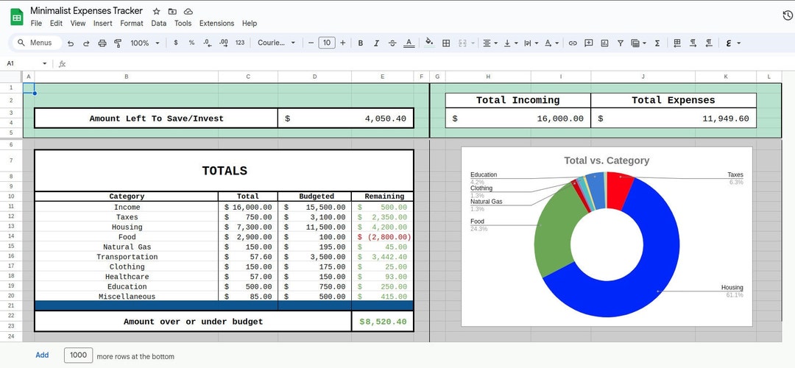Undo the last action

(x=71, y=43)
